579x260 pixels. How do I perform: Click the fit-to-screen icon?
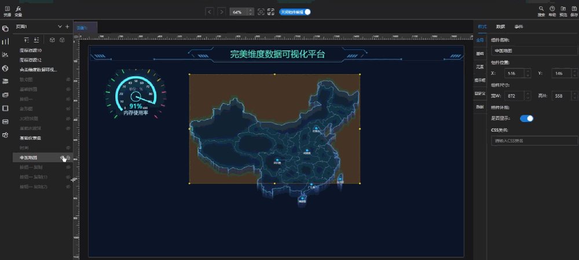click(x=261, y=12)
